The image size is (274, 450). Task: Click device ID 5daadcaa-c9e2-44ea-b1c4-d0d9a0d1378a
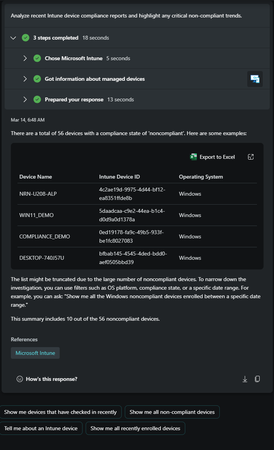(132, 215)
